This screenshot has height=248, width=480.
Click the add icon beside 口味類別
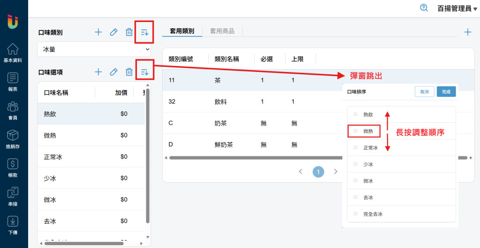(x=98, y=32)
